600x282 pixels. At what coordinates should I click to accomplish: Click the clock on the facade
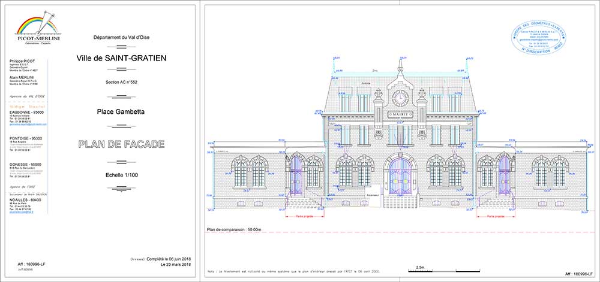pyautogui.click(x=399, y=98)
